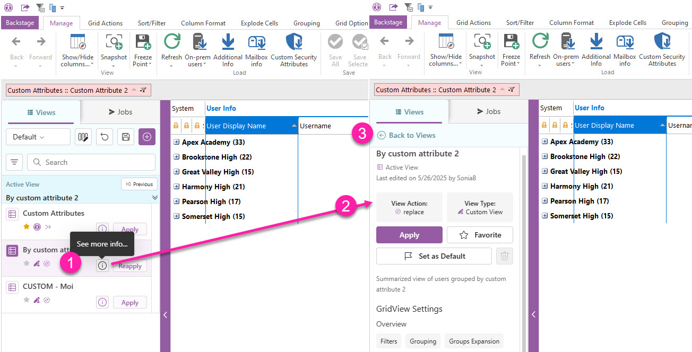Open info for CUSTOM - Moi view

tap(102, 302)
